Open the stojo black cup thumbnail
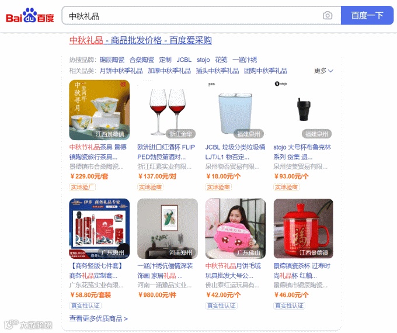This screenshot has width=397, height=333. [x=304, y=110]
